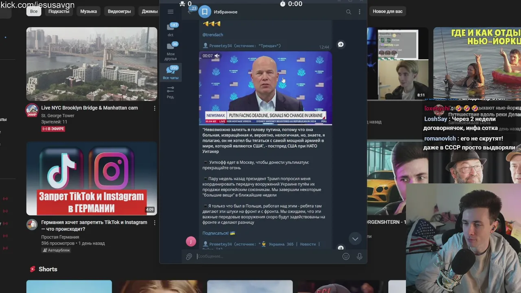Play the Newsmax Putin video message
Screen dimensions: 521x293
[265, 88]
